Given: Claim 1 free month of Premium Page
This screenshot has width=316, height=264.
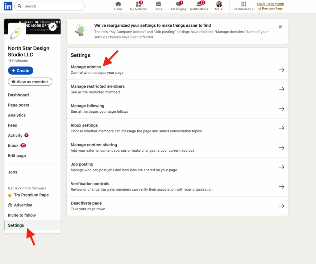Looking at the screenshot, I should [270, 6].
